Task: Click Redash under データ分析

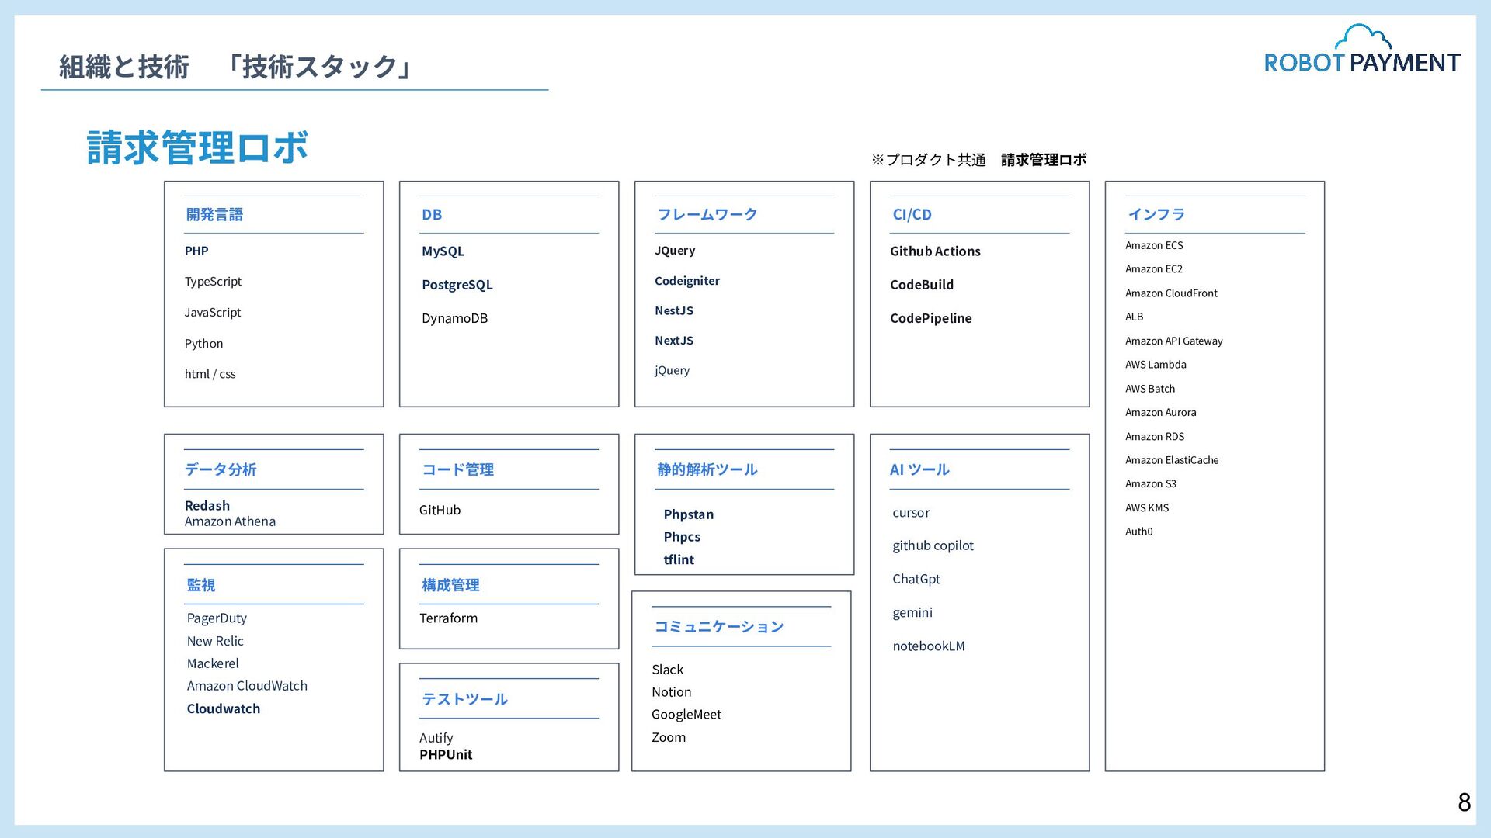Action: 207,506
